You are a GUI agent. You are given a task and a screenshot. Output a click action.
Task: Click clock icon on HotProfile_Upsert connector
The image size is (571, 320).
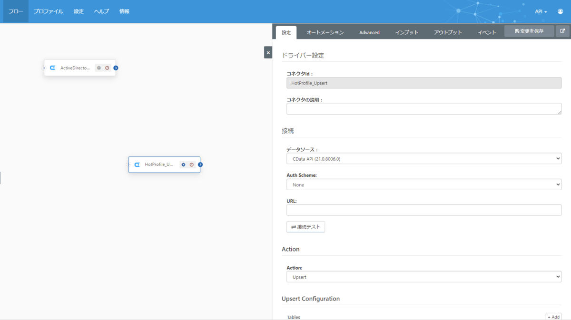coord(192,165)
